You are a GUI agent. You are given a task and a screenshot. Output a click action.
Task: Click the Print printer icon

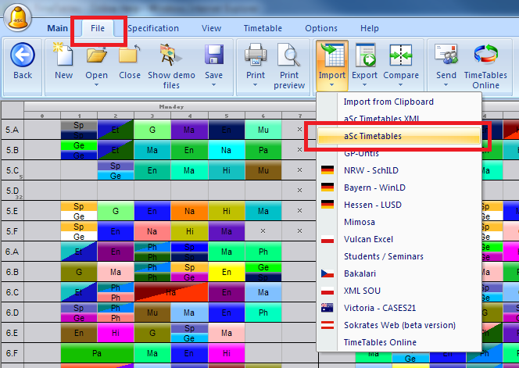click(256, 56)
